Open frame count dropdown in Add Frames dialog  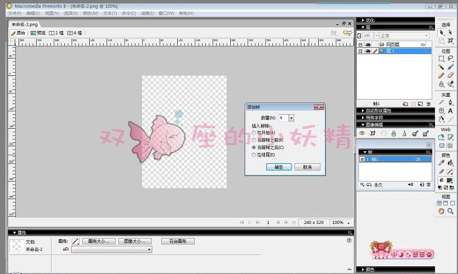(291, 118)
